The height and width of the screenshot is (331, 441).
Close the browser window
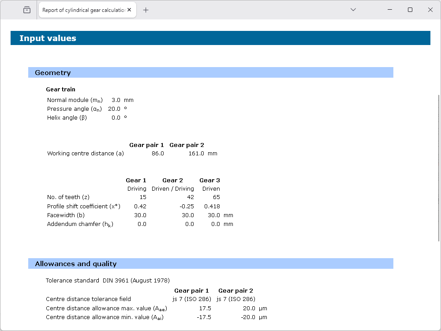(430, 10)
